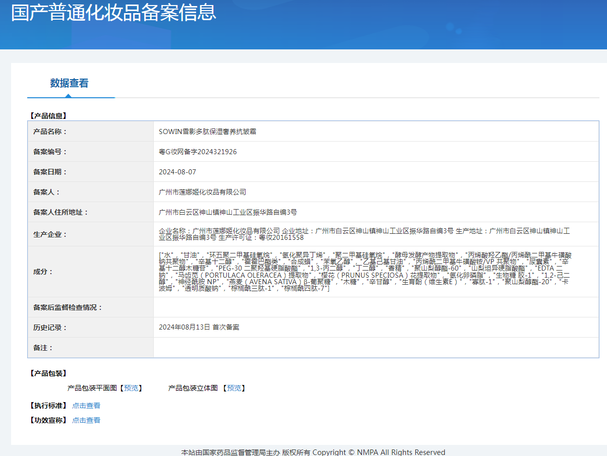Click the 备案编号 label cell
607x456 pixels.
(91, 152)
